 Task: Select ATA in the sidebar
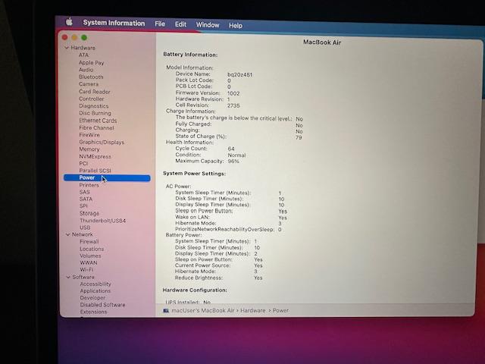click(83, 55)
